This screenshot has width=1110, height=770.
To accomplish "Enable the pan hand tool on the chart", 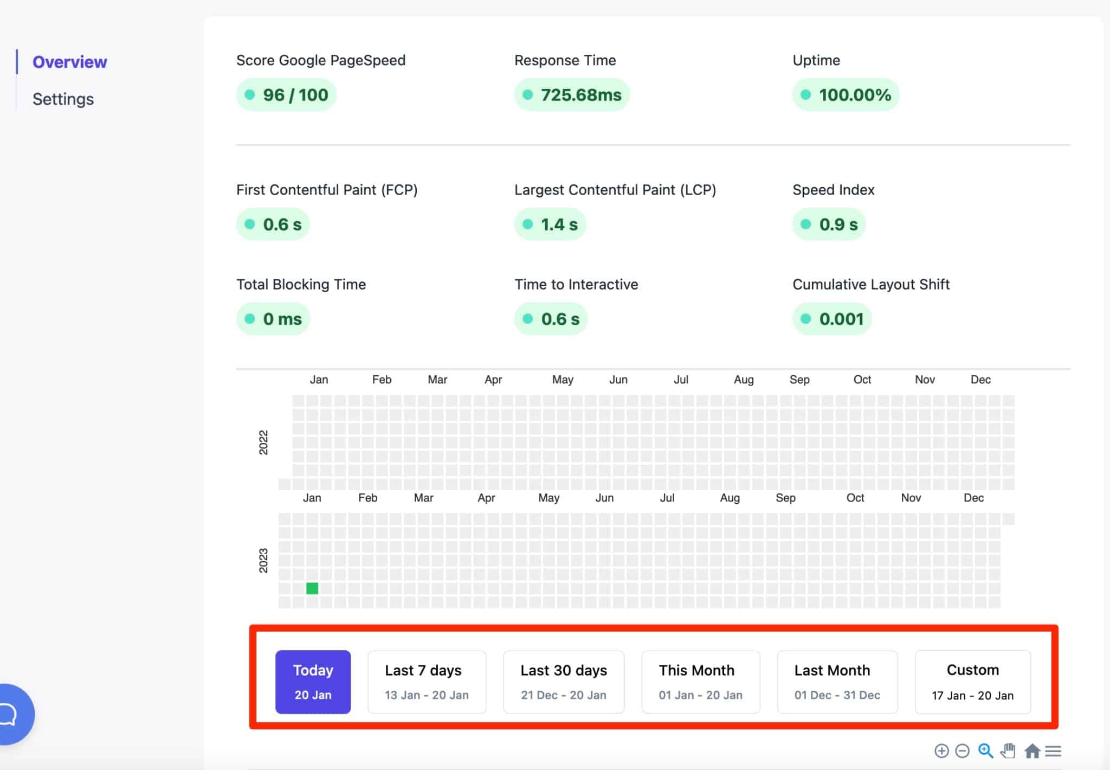I will [1009, 751].
